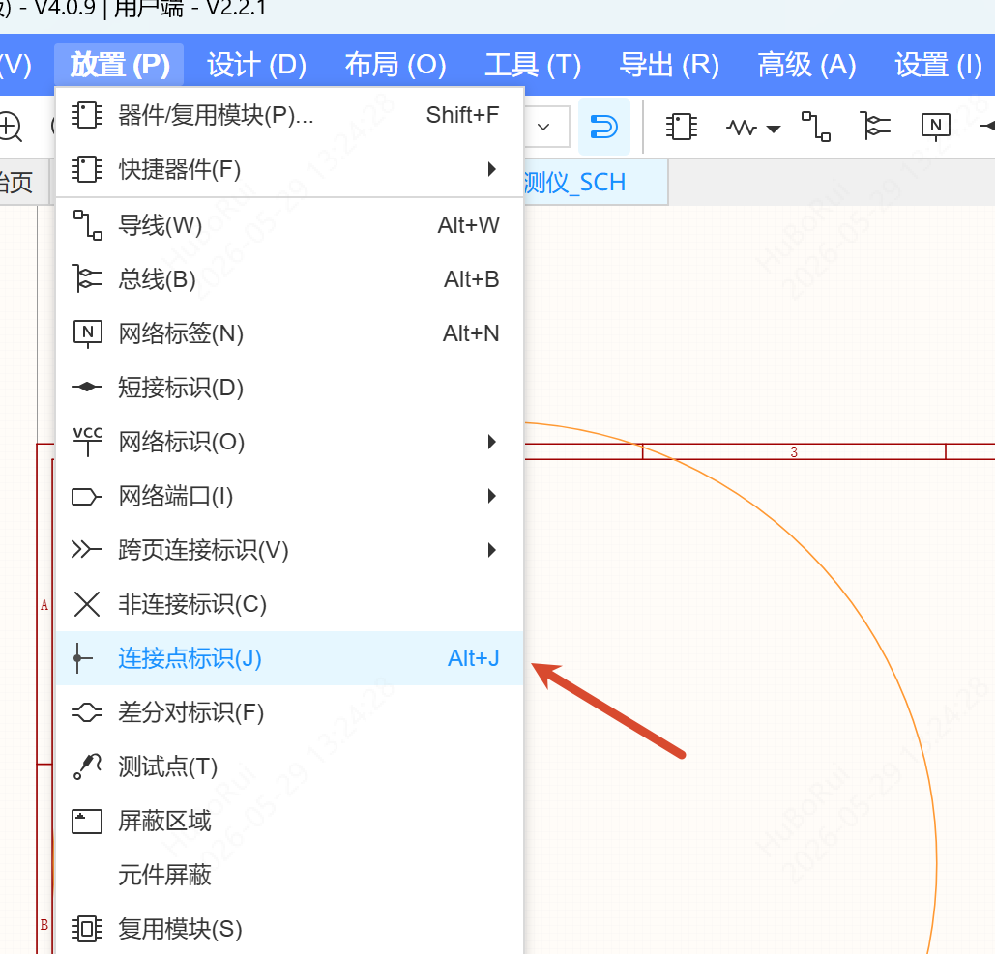Select 网络标签(N) menu item

point(289,333)
